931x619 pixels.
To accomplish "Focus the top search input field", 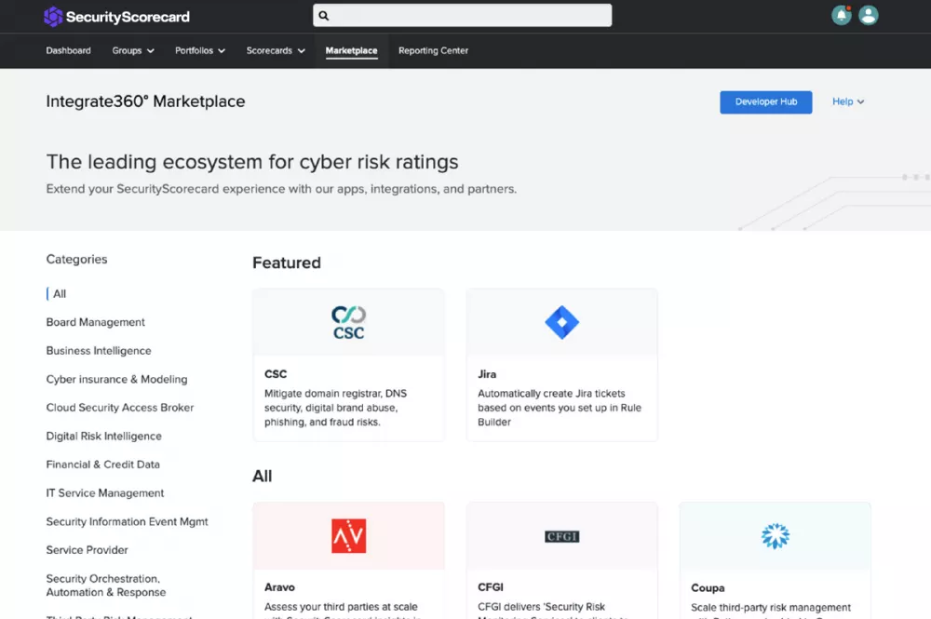I will (463, 16).
